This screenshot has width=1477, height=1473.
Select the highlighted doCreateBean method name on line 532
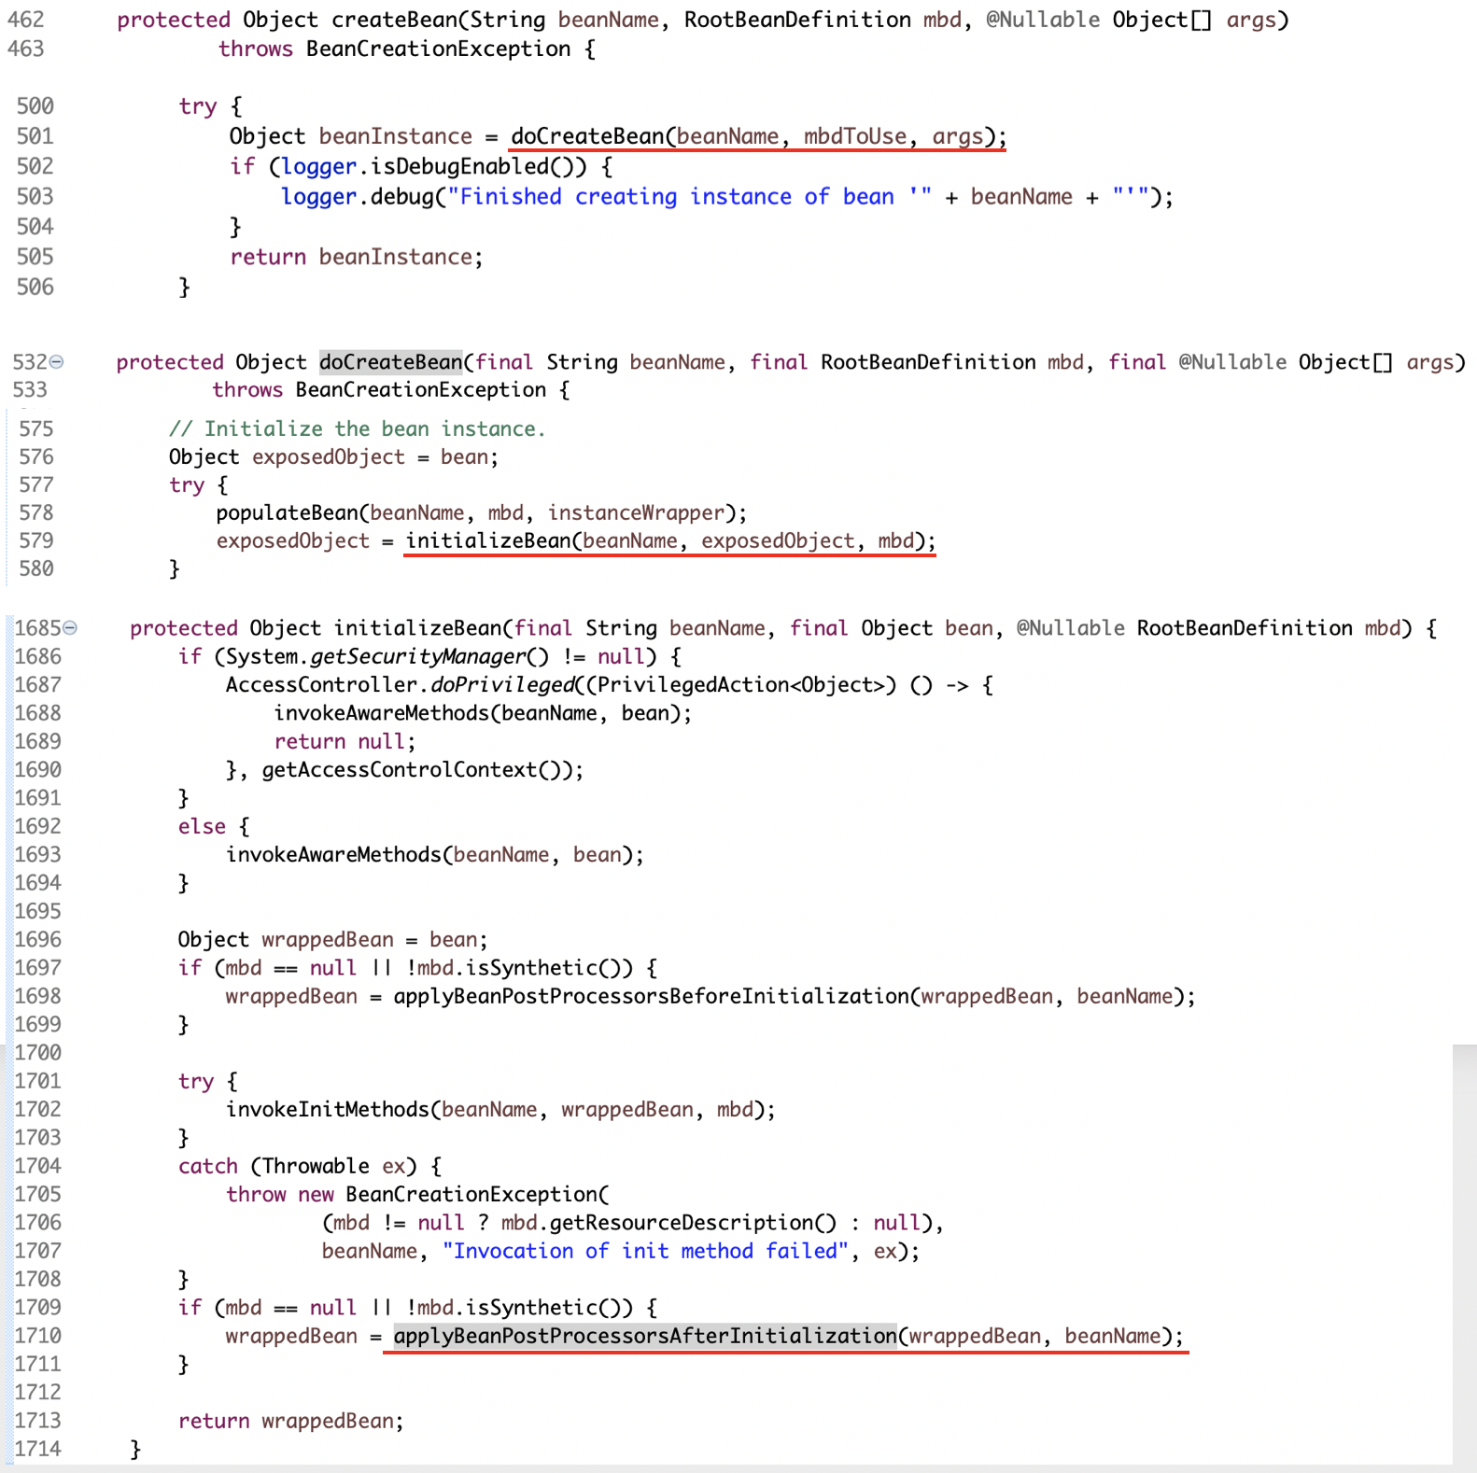coord(391,362)
